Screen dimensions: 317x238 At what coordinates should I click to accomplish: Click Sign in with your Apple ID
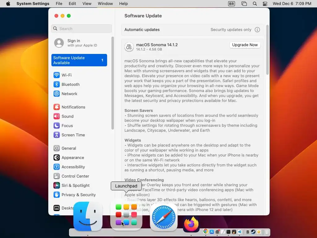point(79,43)
